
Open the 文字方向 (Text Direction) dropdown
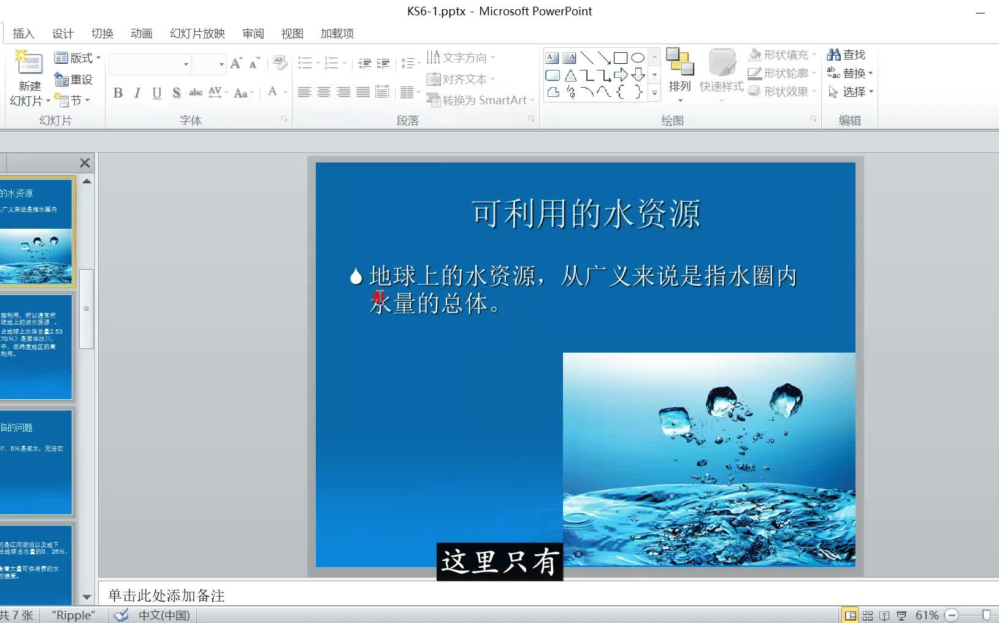pyautogui.click(x=462, y=57)
